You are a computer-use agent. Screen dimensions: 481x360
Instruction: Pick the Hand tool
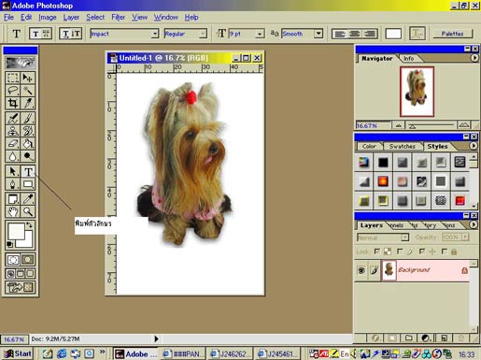[13, 211]
